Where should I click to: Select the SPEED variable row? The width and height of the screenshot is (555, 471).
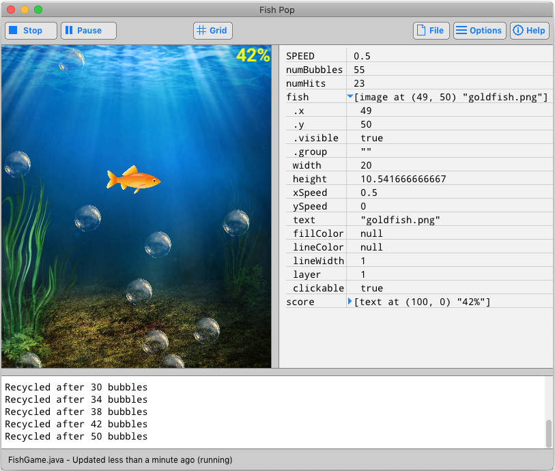pos(311,55)
